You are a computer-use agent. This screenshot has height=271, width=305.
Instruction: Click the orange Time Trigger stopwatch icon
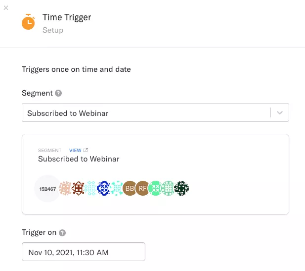click(28, 22)
